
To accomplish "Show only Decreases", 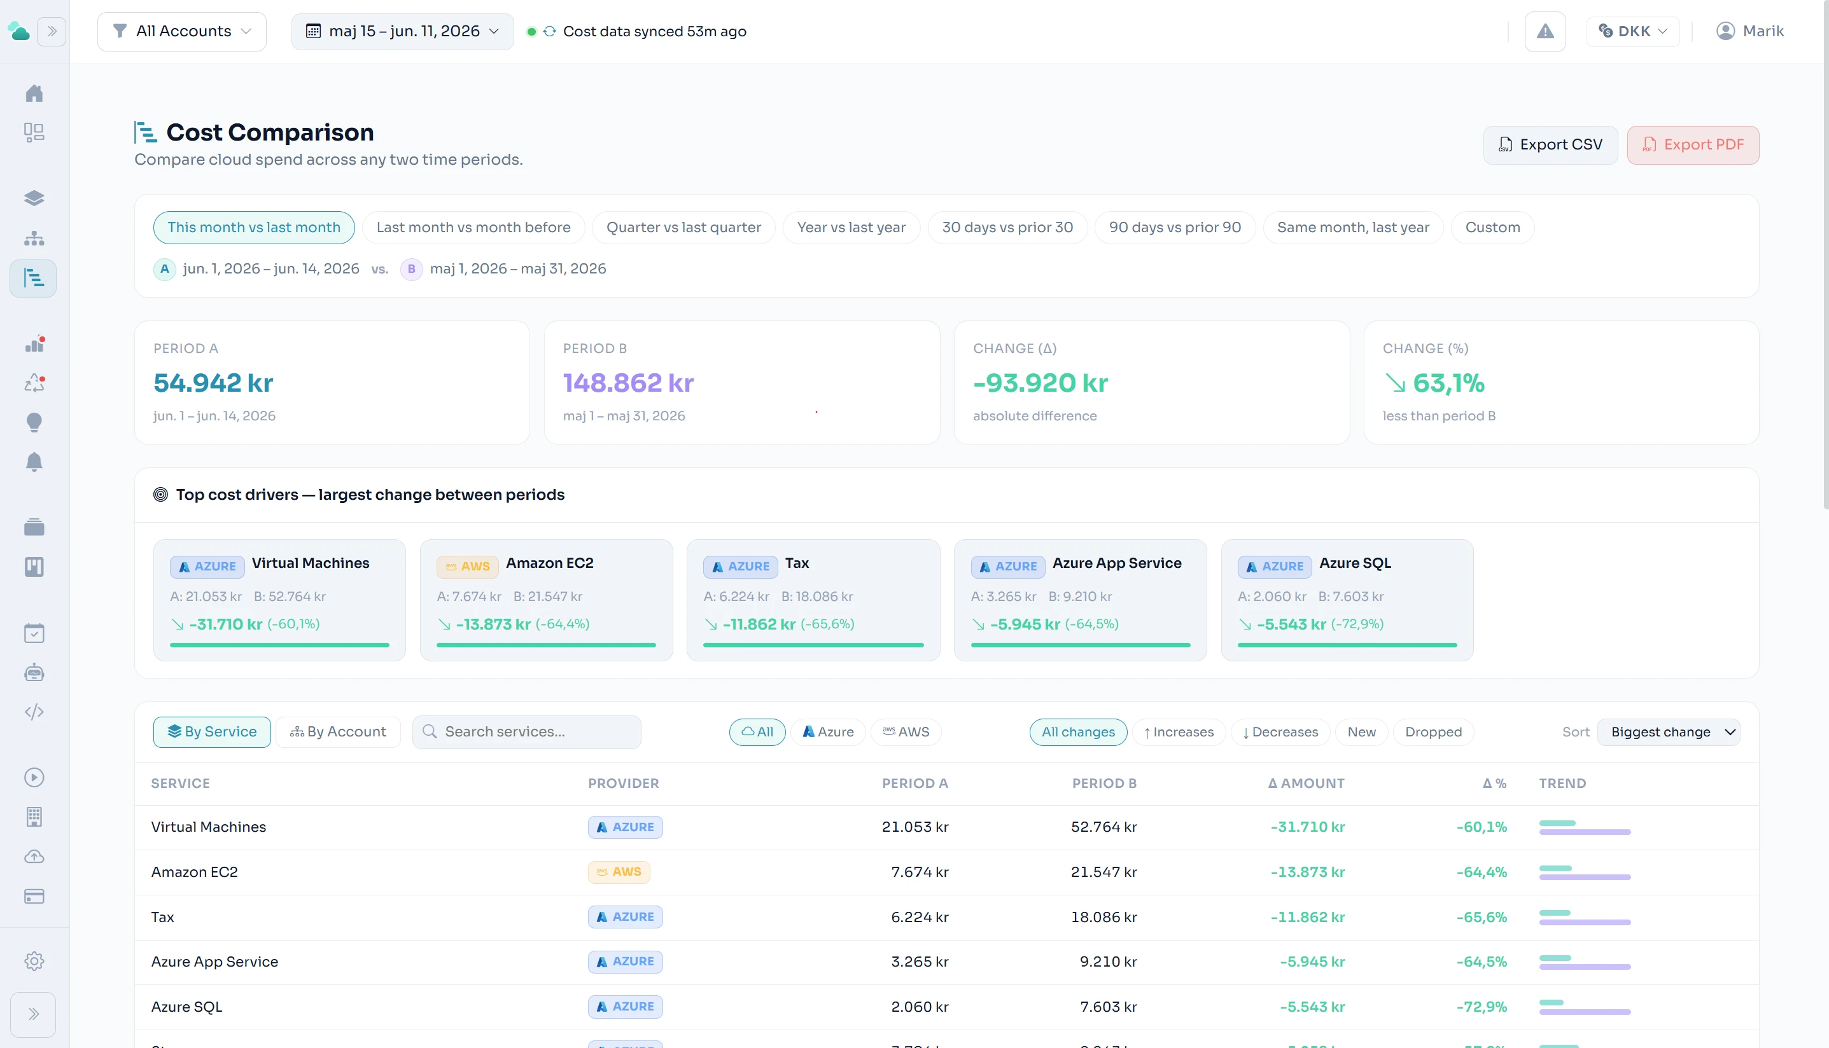I will 1280,732.
